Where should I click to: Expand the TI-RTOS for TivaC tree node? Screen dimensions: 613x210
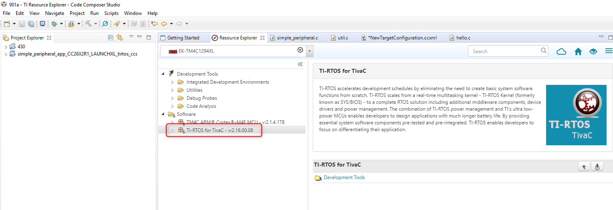pos(172,130)
